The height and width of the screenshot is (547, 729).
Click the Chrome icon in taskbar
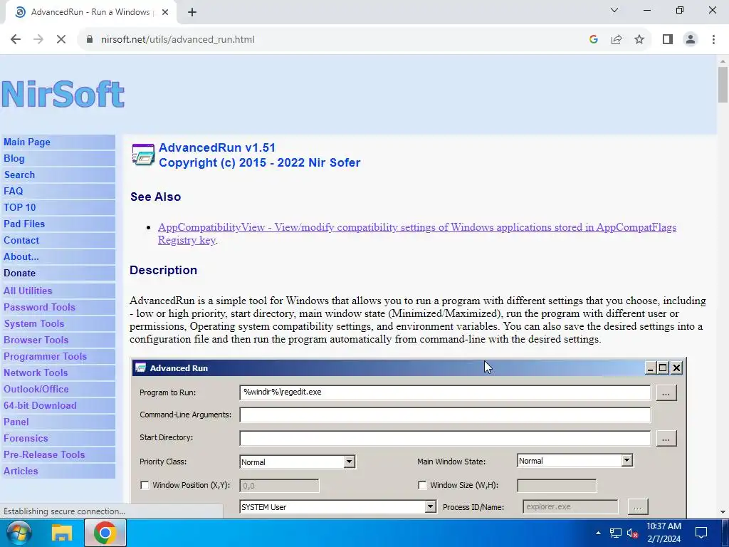click(x=105, y=533)
